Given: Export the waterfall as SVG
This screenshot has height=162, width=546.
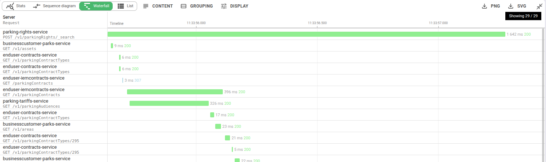Looking at the screenshot, I should 517,6.
